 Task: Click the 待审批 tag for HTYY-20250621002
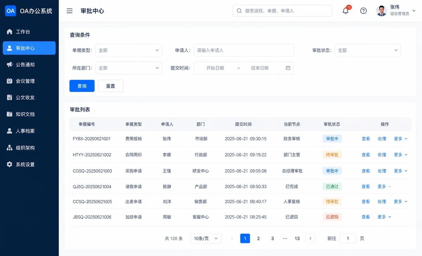tap(332, 155)
